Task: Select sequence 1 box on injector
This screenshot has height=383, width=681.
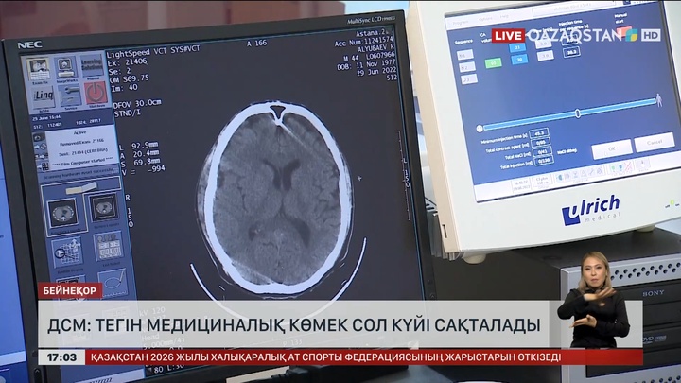Action: click(464, 55)
